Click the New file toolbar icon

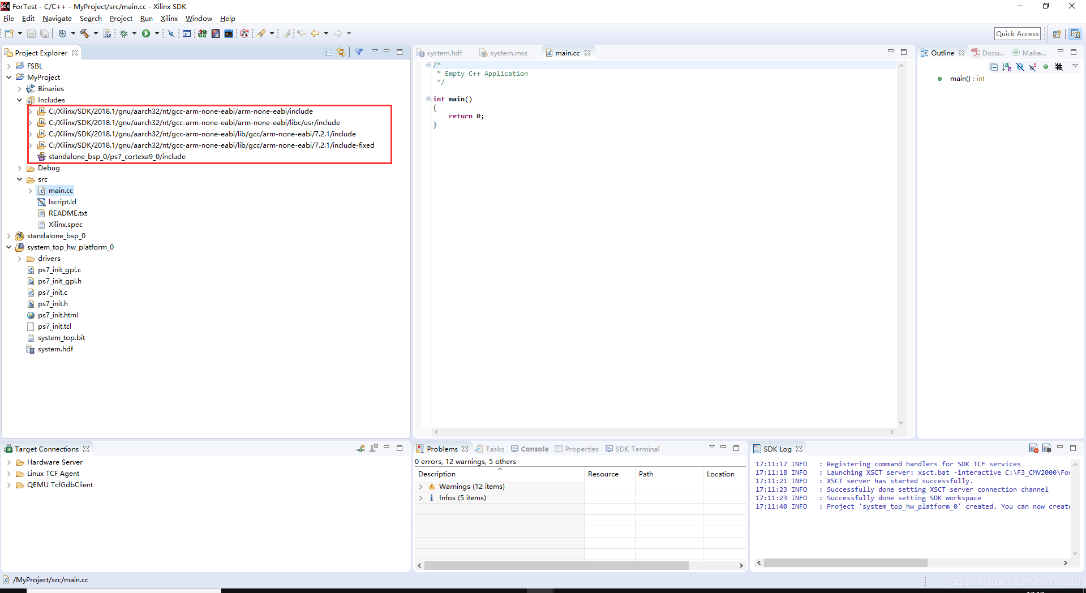coord(9,34)
